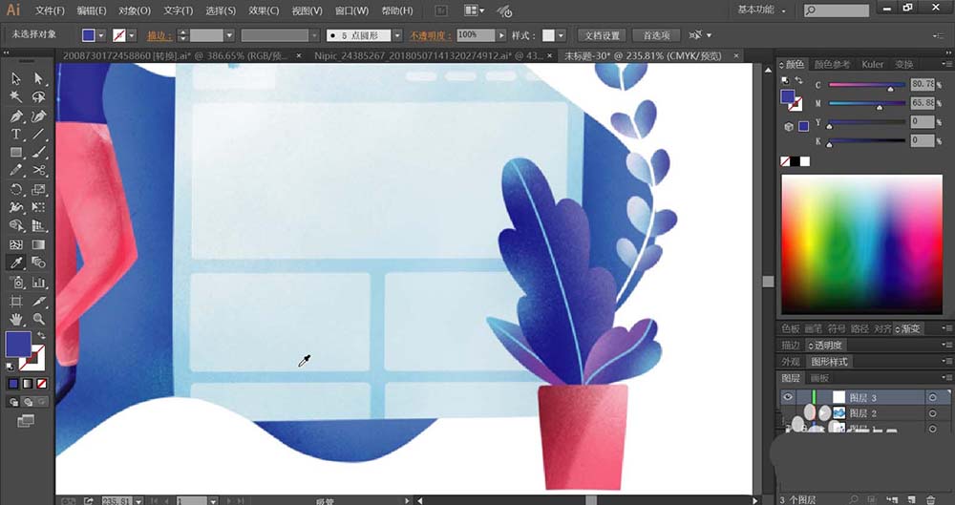Viewport: 955px width, 505px height.
Task: Click the 描边 link in control bar
Action: coord(159,36)
